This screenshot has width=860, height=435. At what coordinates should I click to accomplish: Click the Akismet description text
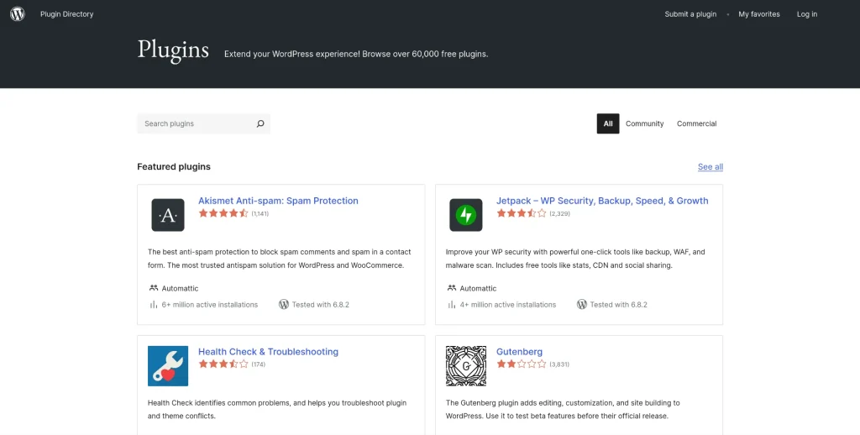279,259
